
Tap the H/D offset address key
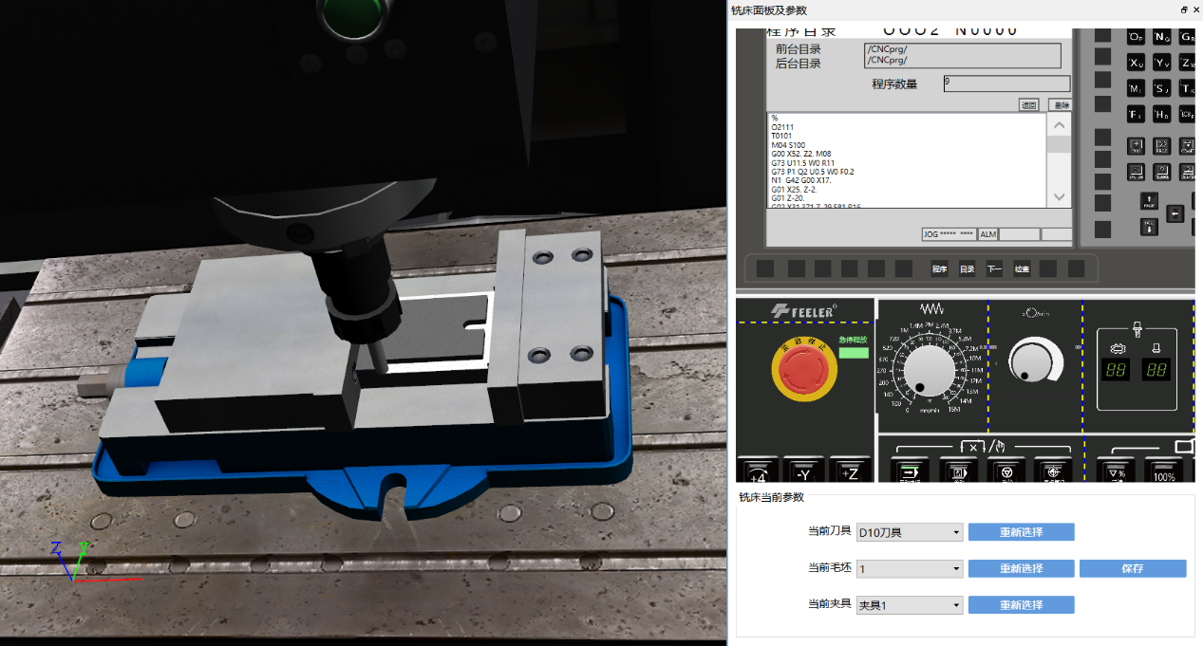pos(1161,114)
